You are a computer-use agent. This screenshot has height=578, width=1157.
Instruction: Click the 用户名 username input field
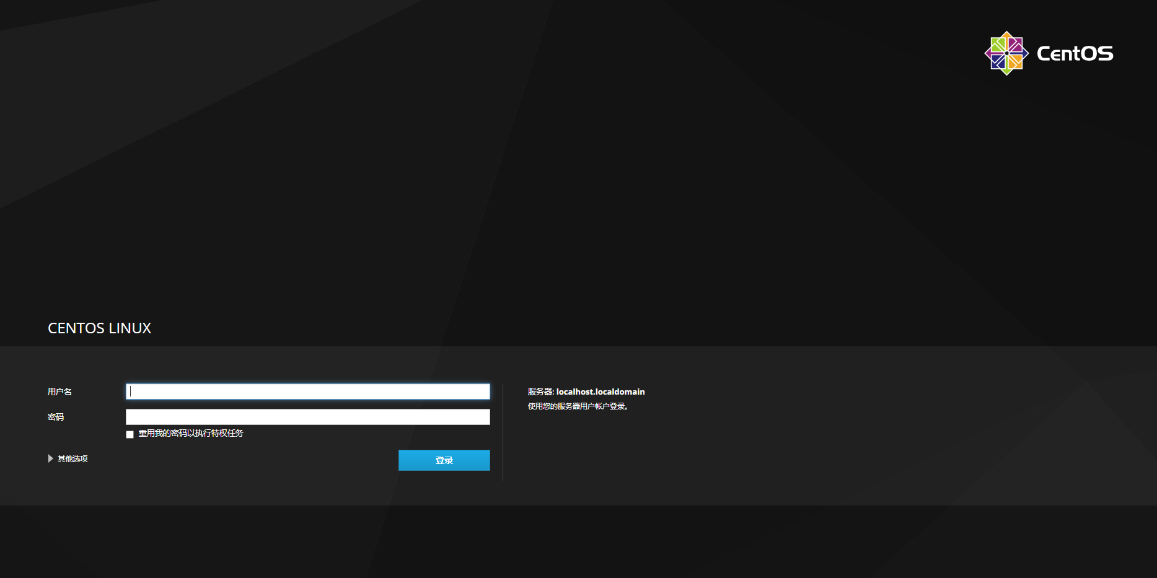307,392
